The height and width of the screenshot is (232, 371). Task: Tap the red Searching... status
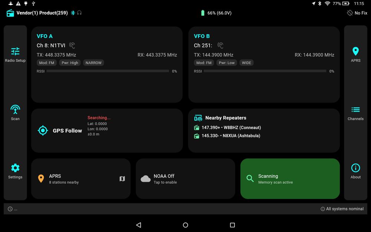click(x=99, y=118)
